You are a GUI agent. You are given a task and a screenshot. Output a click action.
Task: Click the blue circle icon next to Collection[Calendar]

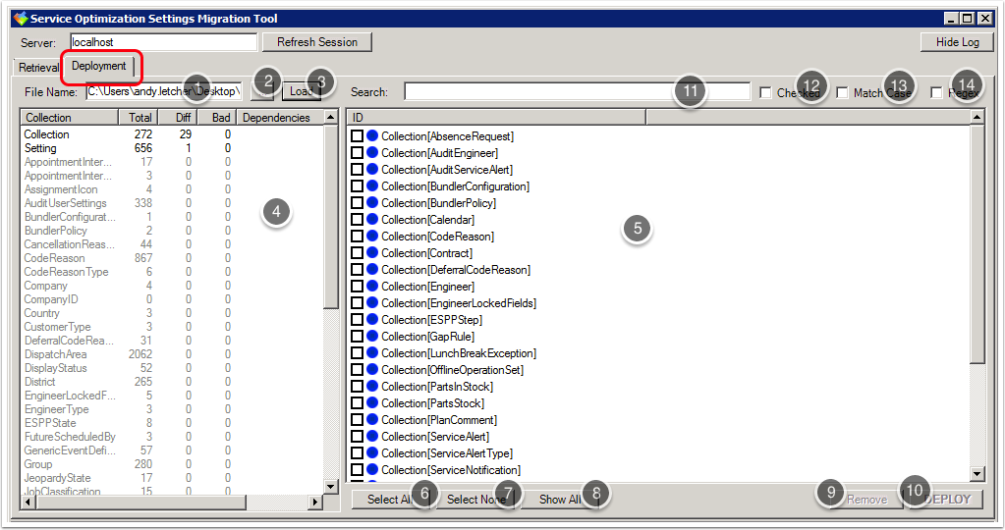click(372, 220)
